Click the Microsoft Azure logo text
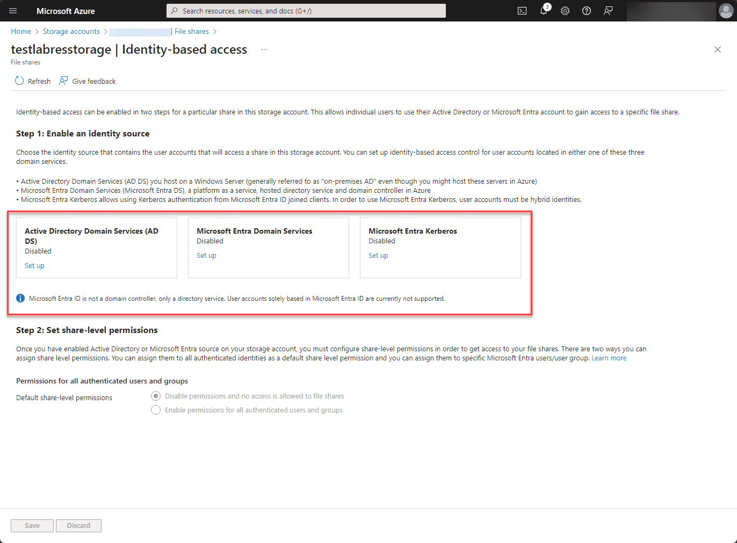Image resolution: width=737 pixels, height=543 pixels. [x=66, y=11]
